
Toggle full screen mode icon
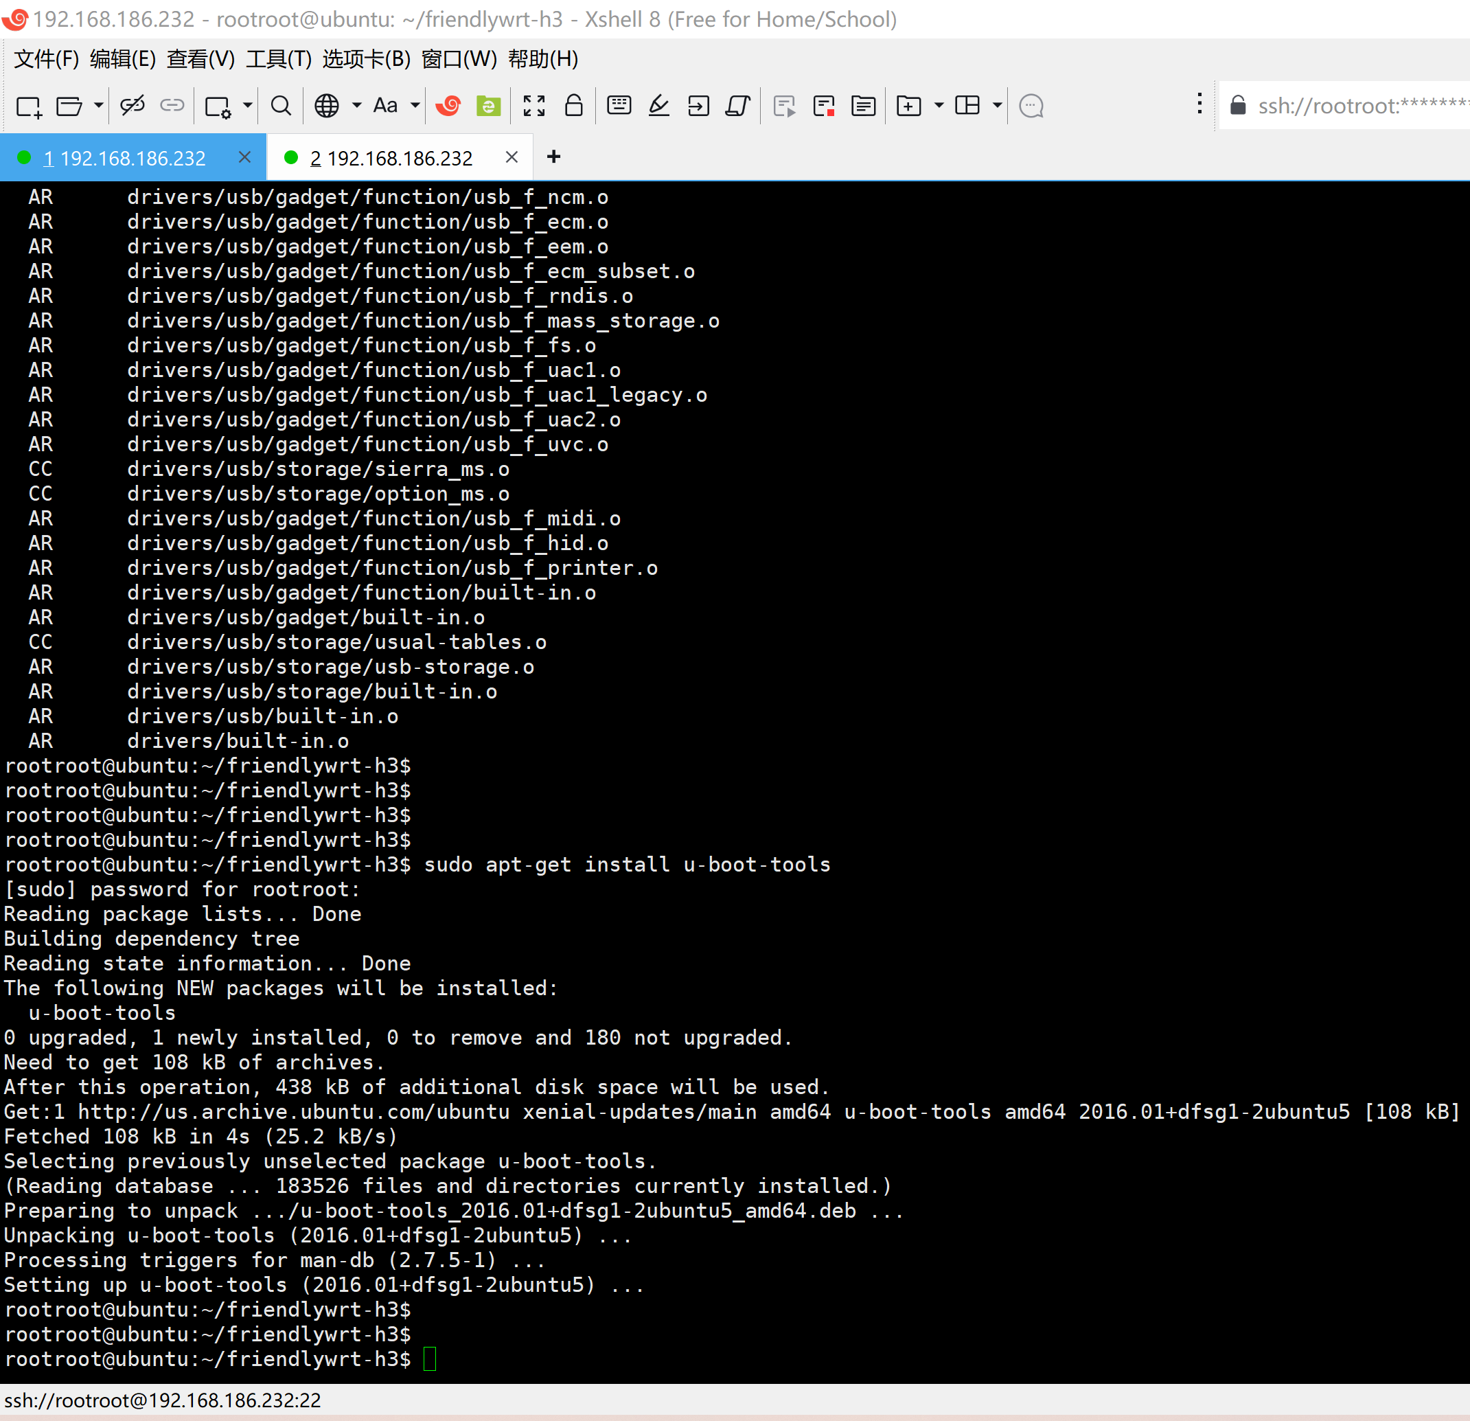534,106
